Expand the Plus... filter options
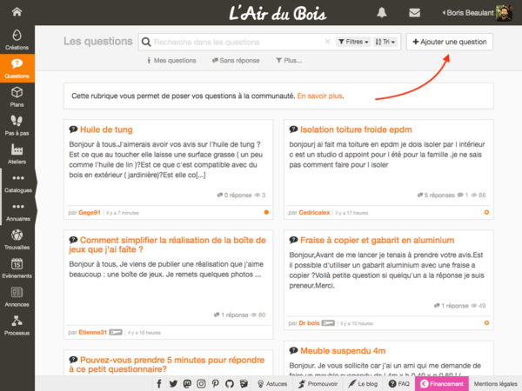The width and height of the screenshot is (522, 391). coord(289,61)
